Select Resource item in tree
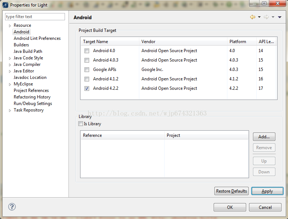Screen dimensions: 288x219 point(22,25)
